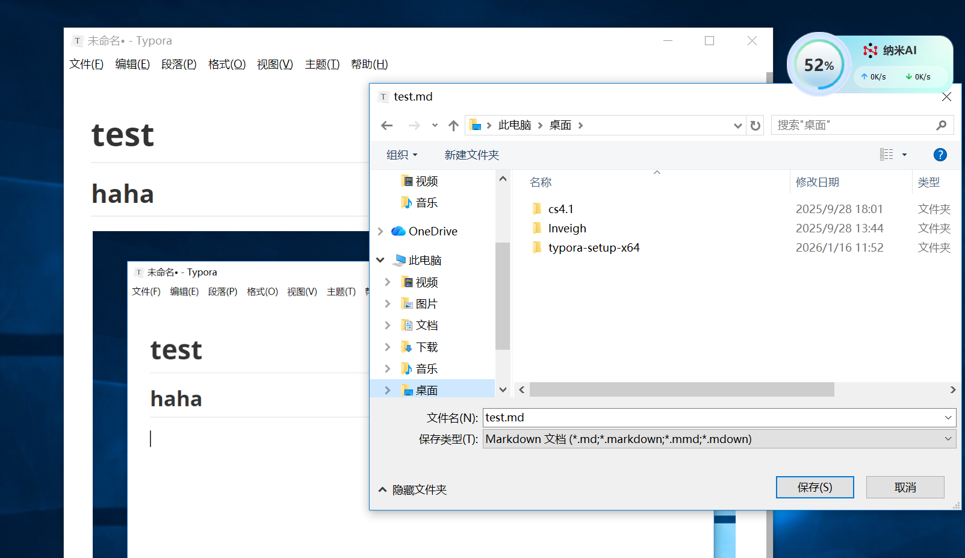Open 组织 menu in dialog

(402, 155)
